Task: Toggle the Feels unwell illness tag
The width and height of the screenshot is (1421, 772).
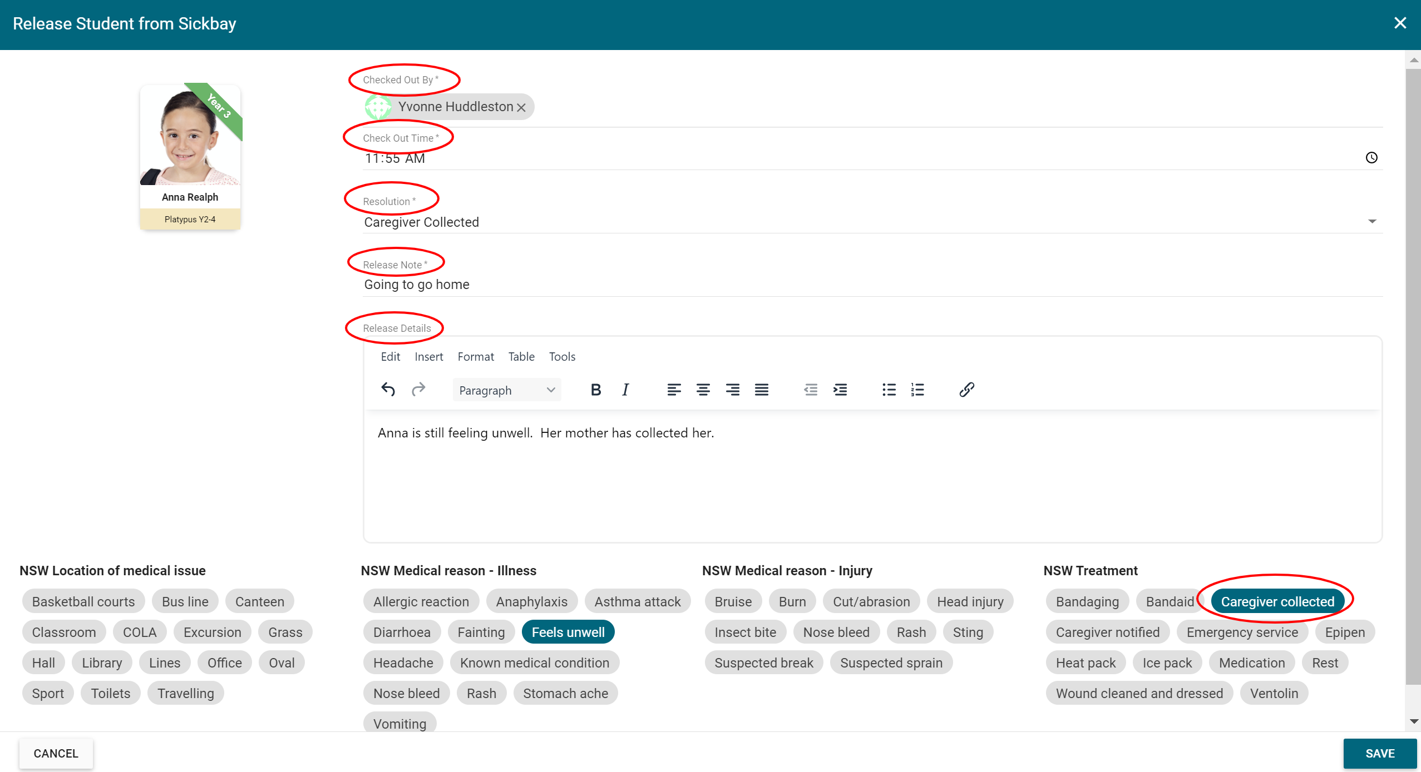Action: 568,632
